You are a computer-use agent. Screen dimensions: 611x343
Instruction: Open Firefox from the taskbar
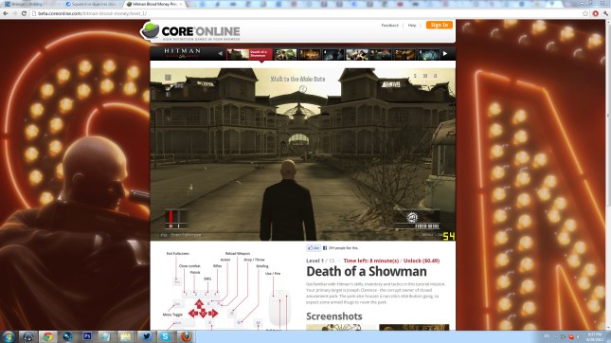(186, 336)
